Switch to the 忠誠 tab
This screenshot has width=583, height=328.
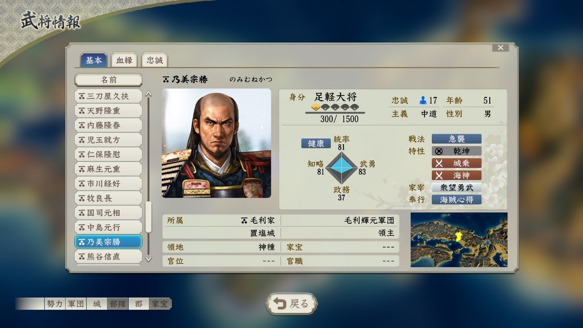(x=154, y=60)
